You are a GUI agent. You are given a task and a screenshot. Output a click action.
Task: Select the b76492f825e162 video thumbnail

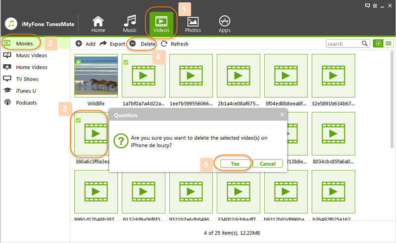[333, 192]
